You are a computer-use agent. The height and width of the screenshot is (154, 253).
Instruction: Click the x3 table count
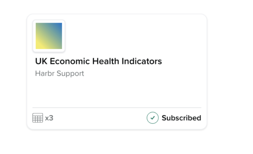[x=49, y=118]
